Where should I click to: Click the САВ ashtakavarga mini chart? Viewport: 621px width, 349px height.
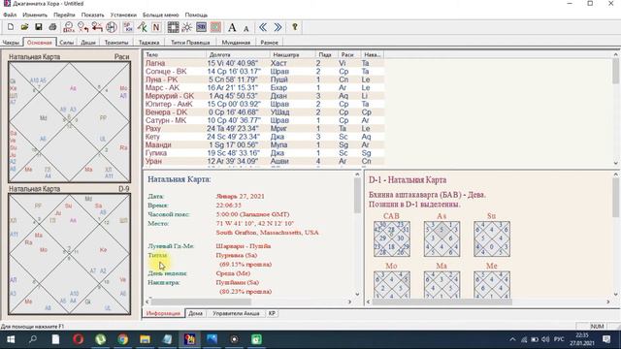(x=392, y=239)
